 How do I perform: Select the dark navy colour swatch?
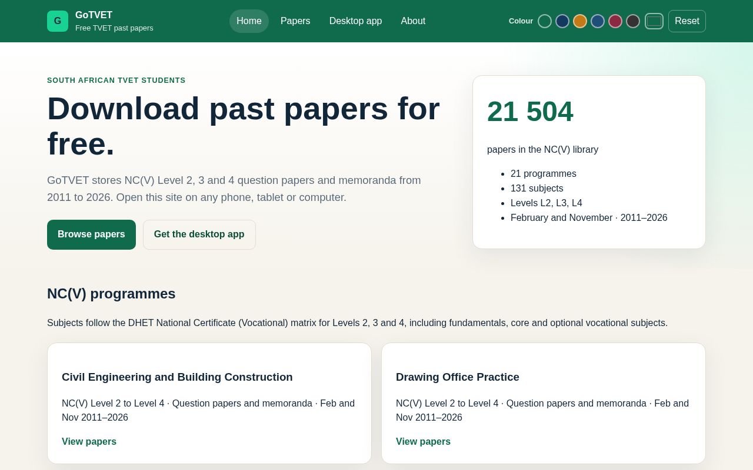pos(562,21)
